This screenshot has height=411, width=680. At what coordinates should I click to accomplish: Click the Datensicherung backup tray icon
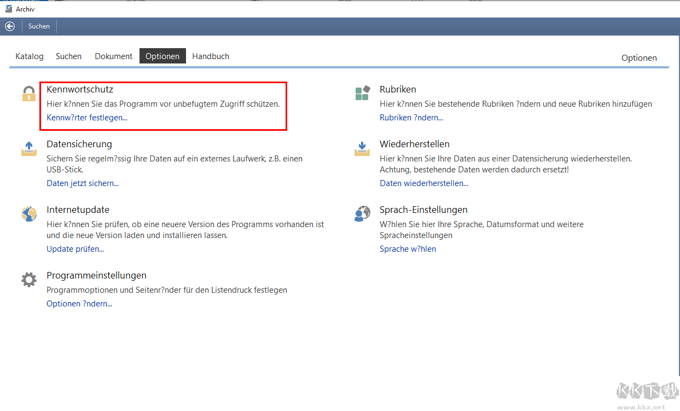click(x=28, y=148)
